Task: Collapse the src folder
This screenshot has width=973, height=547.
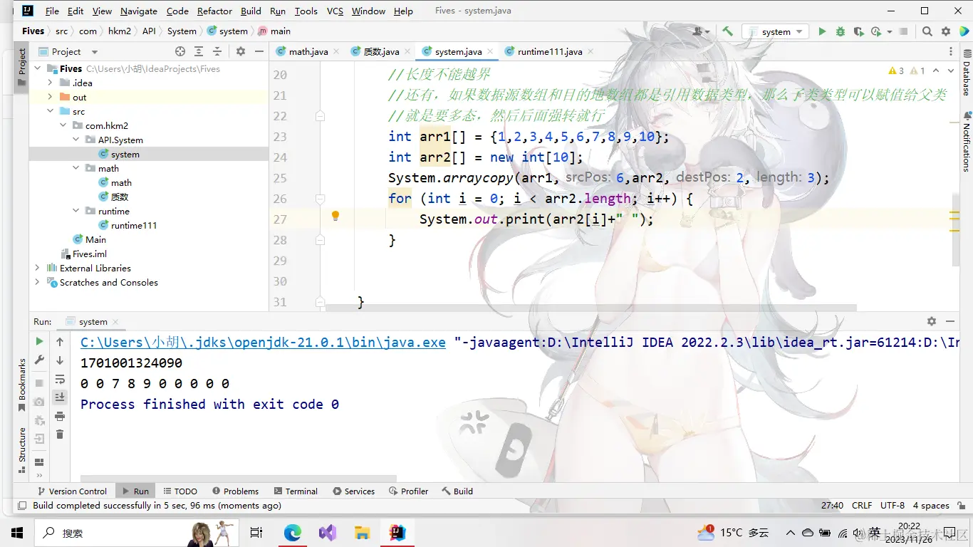Action: [x=50, y=111]
